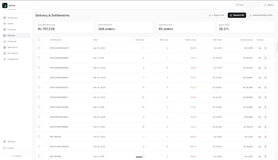Check the box for CPR-DRFYA471882

click(39, 117)
